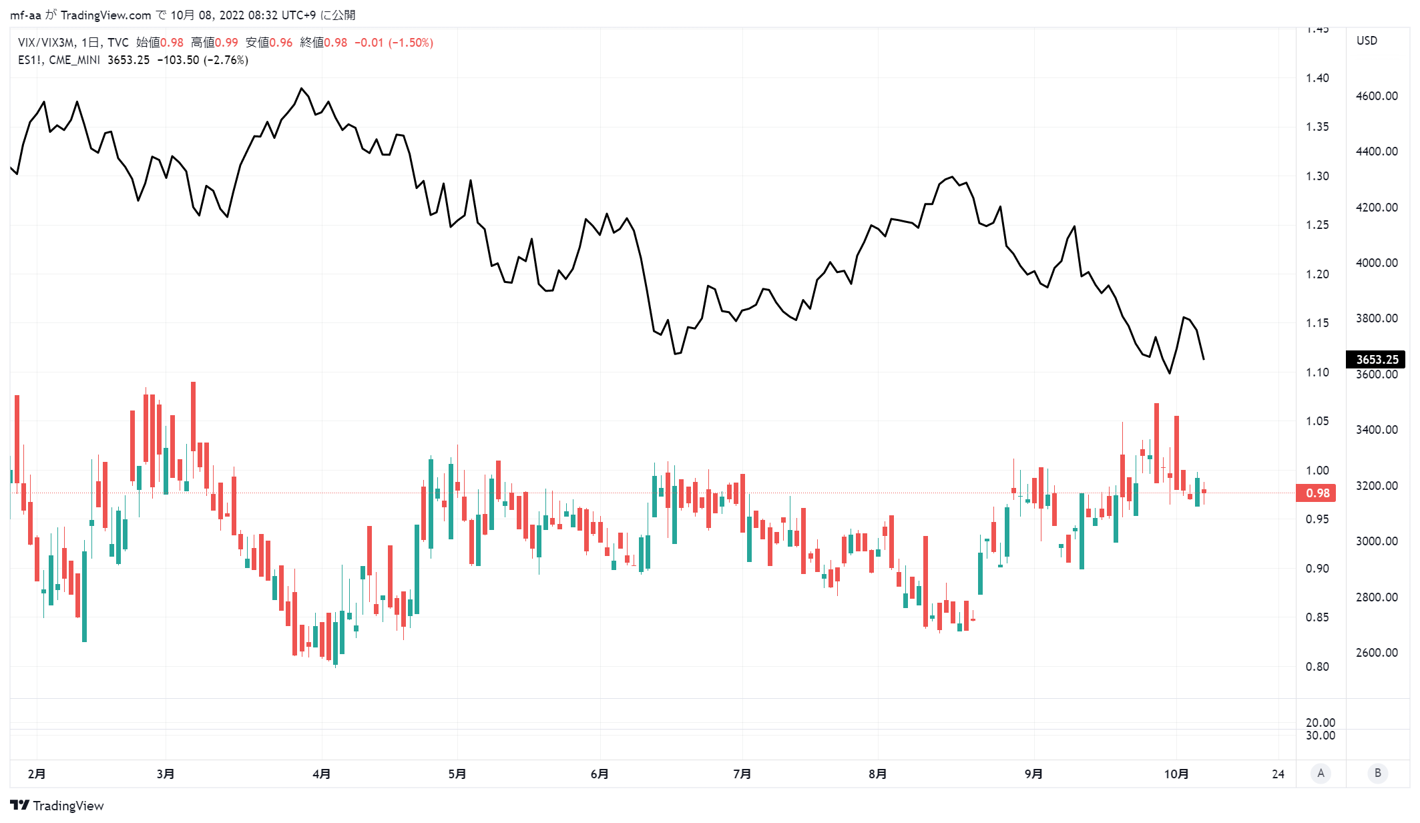Click the 2600.00 price axis value
The height and width of the screenshot is (823, 1420).
[1377, 653]
